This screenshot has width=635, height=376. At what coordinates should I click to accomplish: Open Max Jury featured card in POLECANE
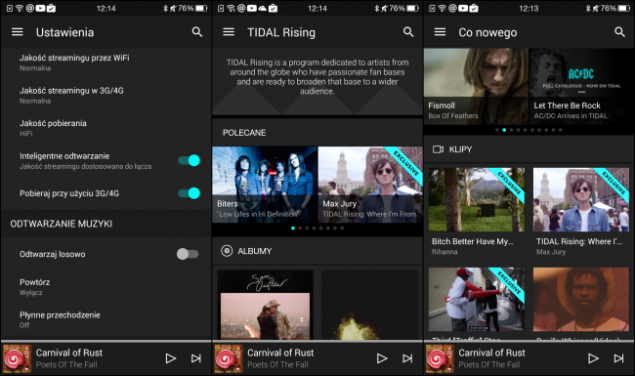(x=370, y=185)
